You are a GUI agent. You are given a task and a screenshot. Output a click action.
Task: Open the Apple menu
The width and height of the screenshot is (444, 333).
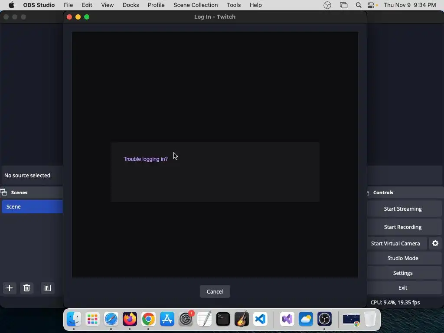click(x=11, y=5)
